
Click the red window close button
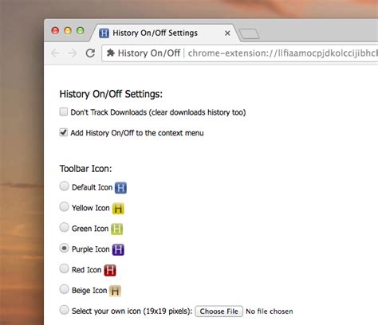[55, 30]
